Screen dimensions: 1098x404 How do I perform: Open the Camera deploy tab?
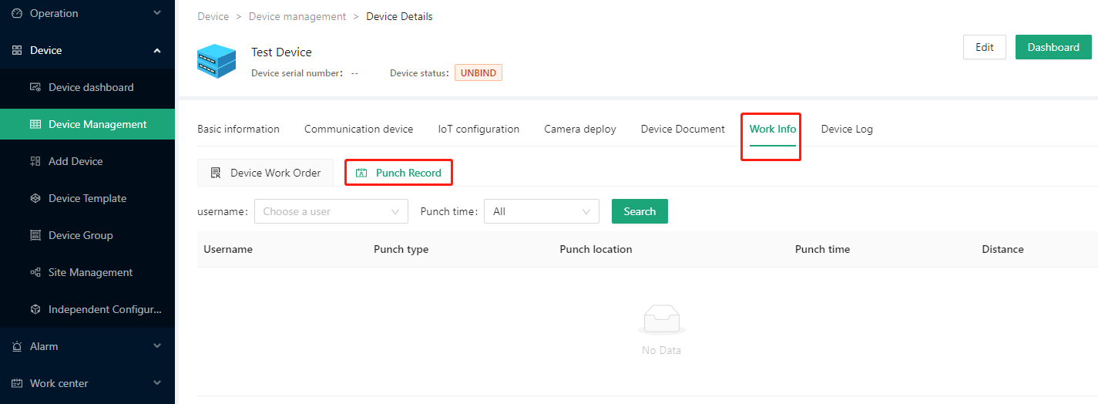click(580, 129)
